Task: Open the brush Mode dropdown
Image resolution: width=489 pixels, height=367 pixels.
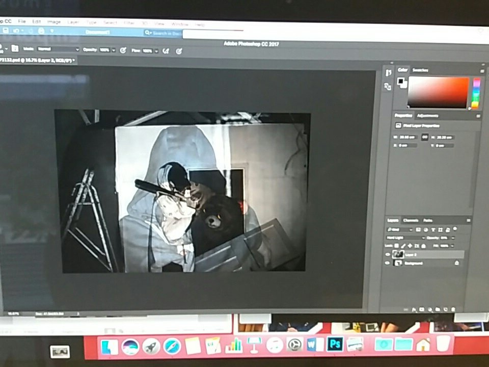Action: pyautogui.click(x=58, y=49)
